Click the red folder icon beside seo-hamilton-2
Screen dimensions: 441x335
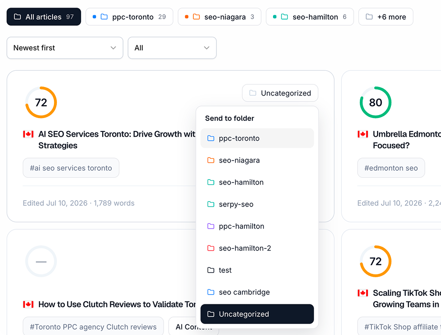(210, 248)
